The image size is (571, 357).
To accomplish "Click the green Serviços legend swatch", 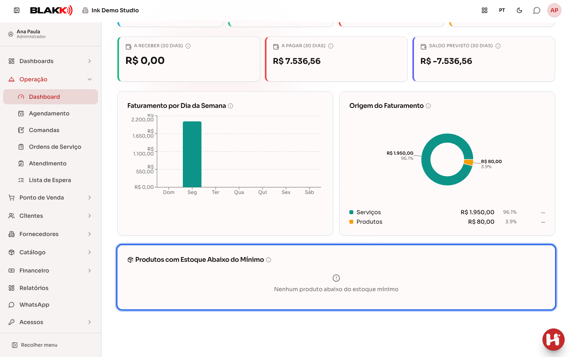I will point(351,212).
